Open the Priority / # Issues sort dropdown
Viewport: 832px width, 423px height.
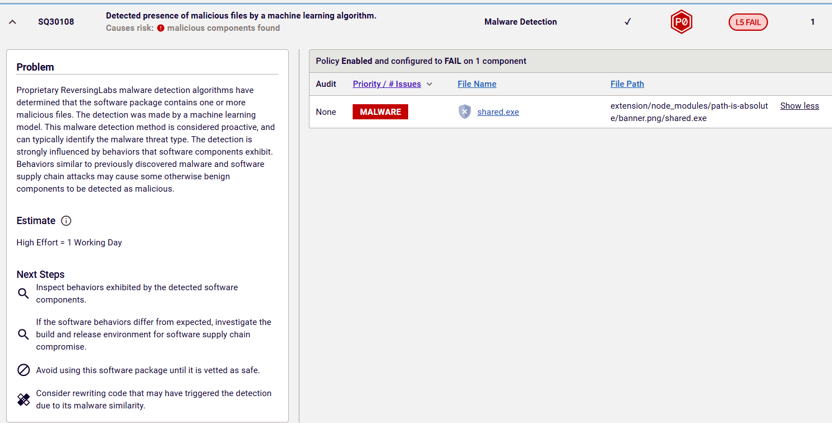pyautogui.click(x=429, y=84)
